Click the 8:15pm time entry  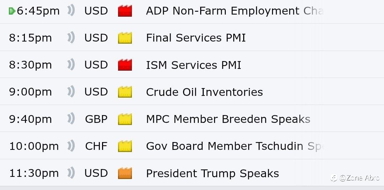pos(30,38)
